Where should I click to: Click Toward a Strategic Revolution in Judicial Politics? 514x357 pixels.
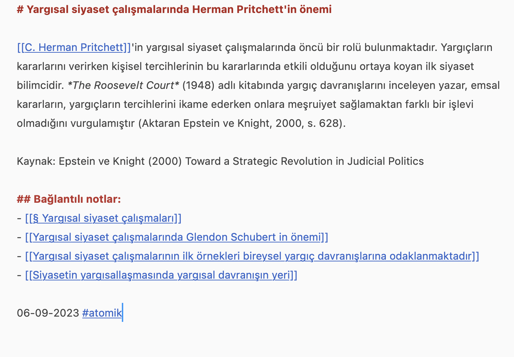tap(304, 161)
